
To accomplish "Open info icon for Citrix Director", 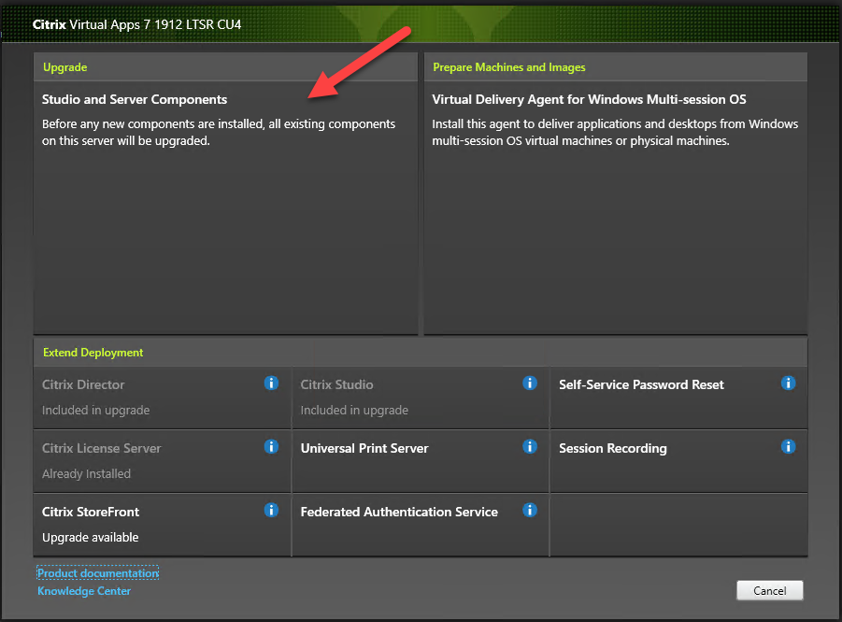I will coord(271,383).
